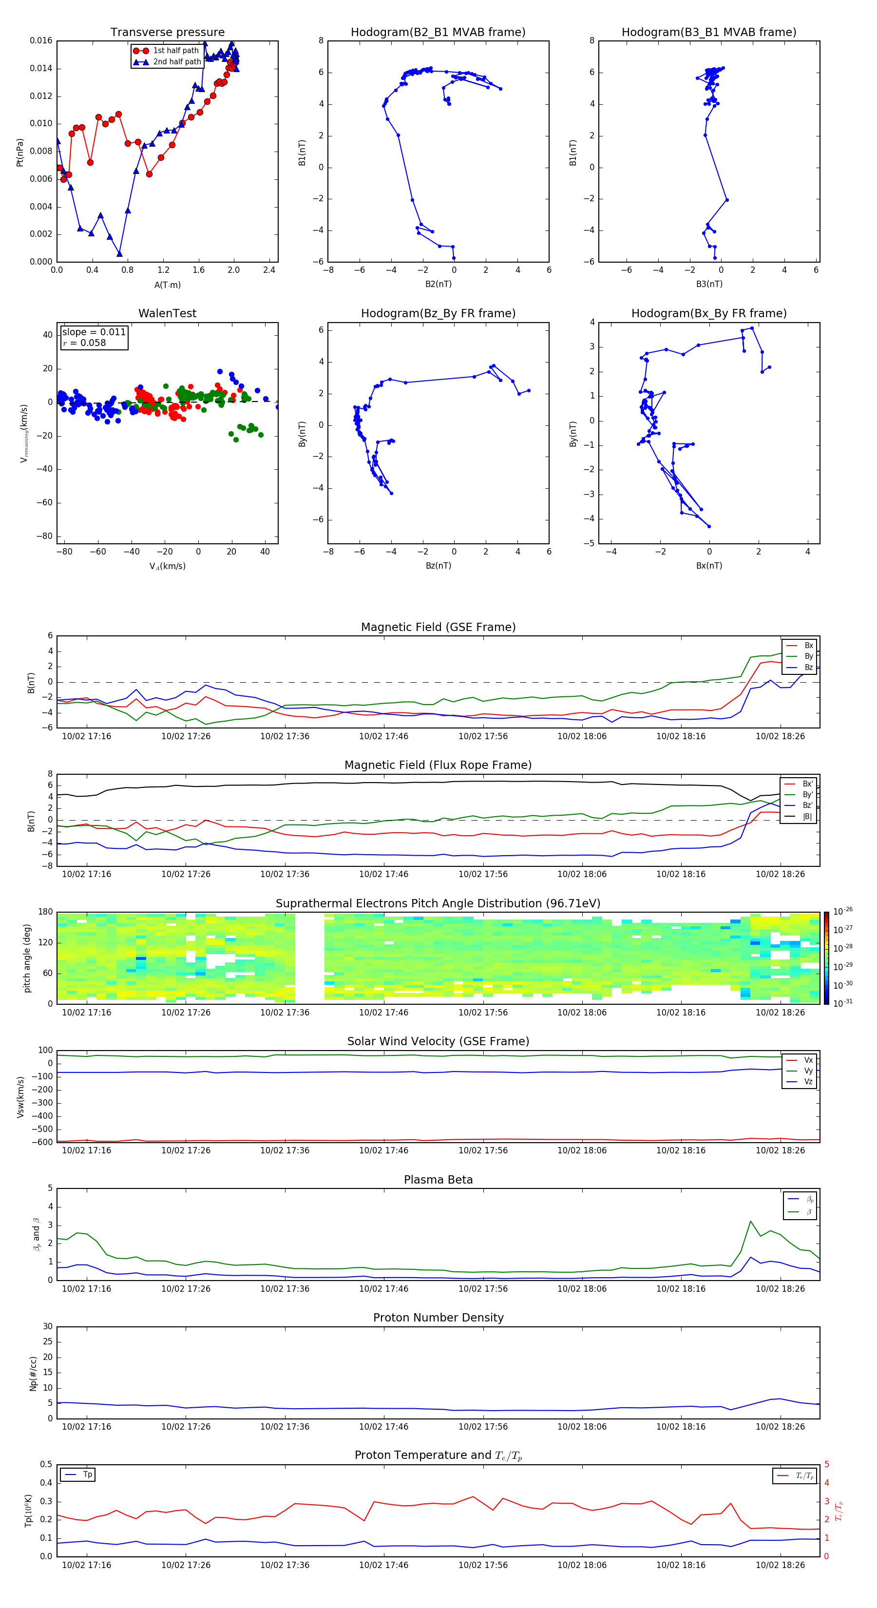Select "Vx" in the Solar Wind Velocity legend
Image resolution: width=877 pixels, height=1608 pixels.
800,1060
